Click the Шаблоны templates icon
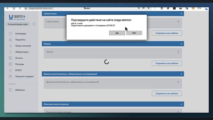Screen dimensions: 213x120 tap(10, 90)
